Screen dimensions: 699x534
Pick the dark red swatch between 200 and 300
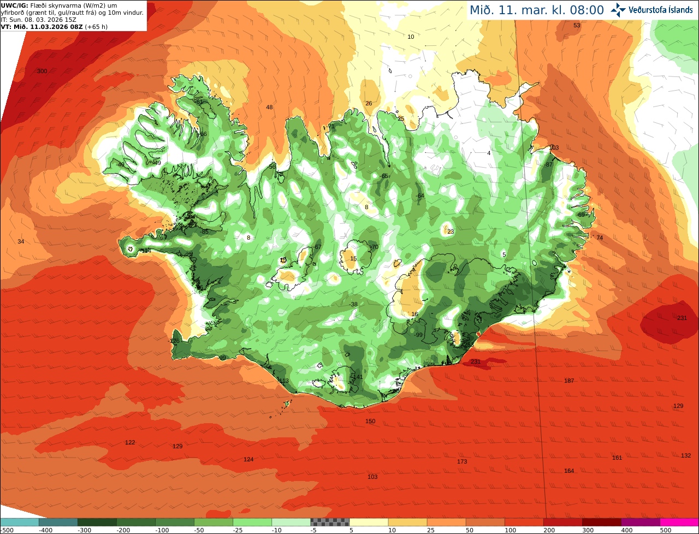(x=563, y=523)
